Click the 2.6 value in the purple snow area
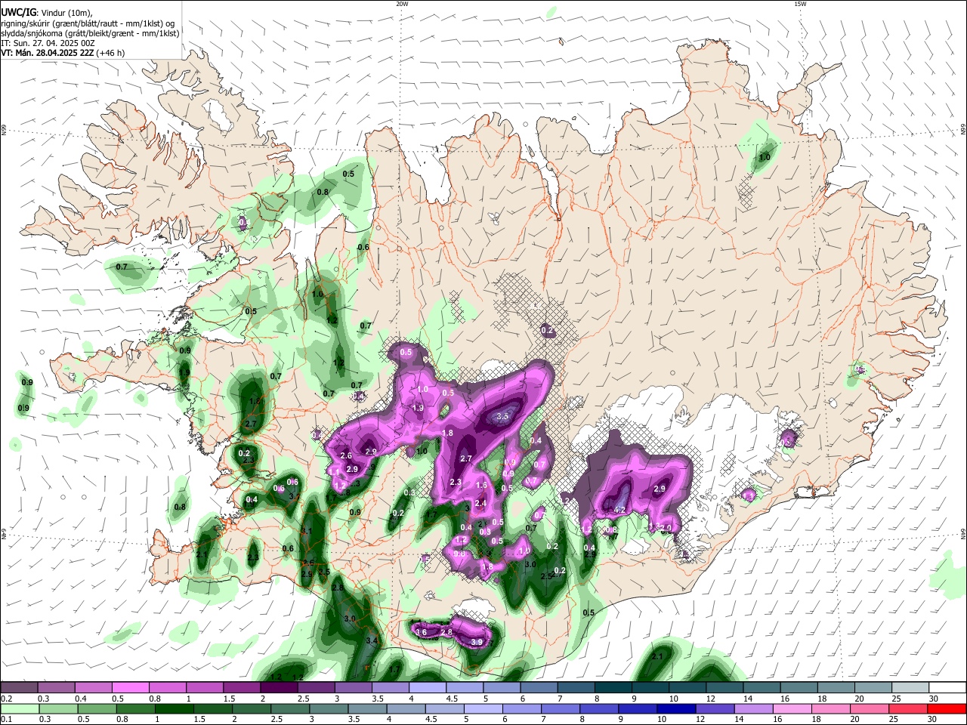The image size is (967, 725). pyautogui.click(x=346, y=456)
